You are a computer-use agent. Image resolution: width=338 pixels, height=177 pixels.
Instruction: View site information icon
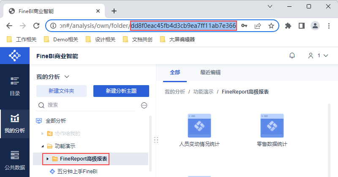(x=53, y=26)
